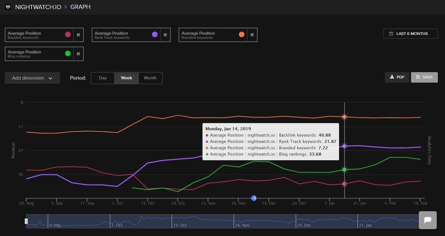Viewport: 445px width, 236px height.
Task: Click the breadcrumb chevron after NIGHTWATCH.IO
Action: tap(66, 7)
